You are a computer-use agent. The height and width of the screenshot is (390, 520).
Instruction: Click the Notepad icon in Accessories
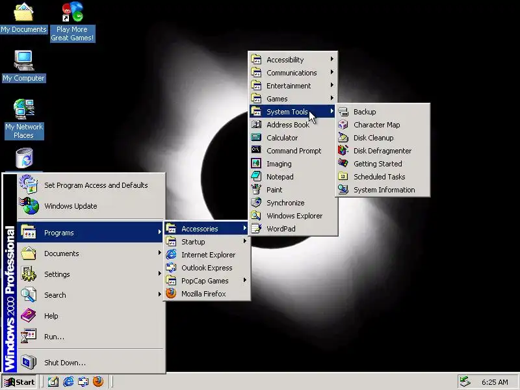[x=256, y=176]
